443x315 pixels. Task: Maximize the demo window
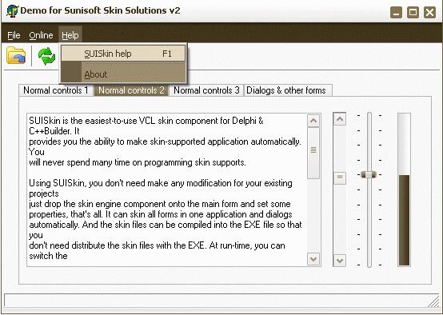pos(413,13)
